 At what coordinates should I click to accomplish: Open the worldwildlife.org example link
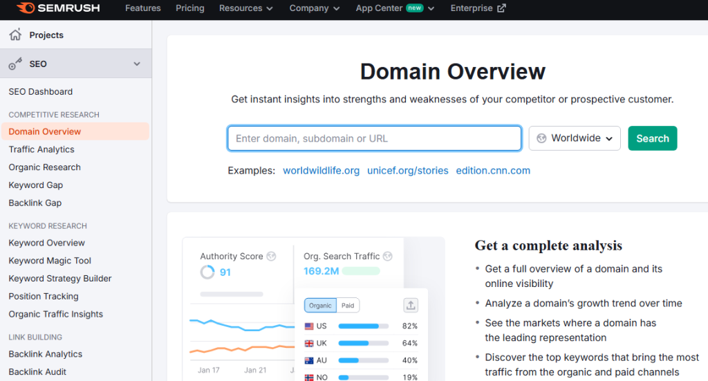pyautogui.click(x=321, y=171)
